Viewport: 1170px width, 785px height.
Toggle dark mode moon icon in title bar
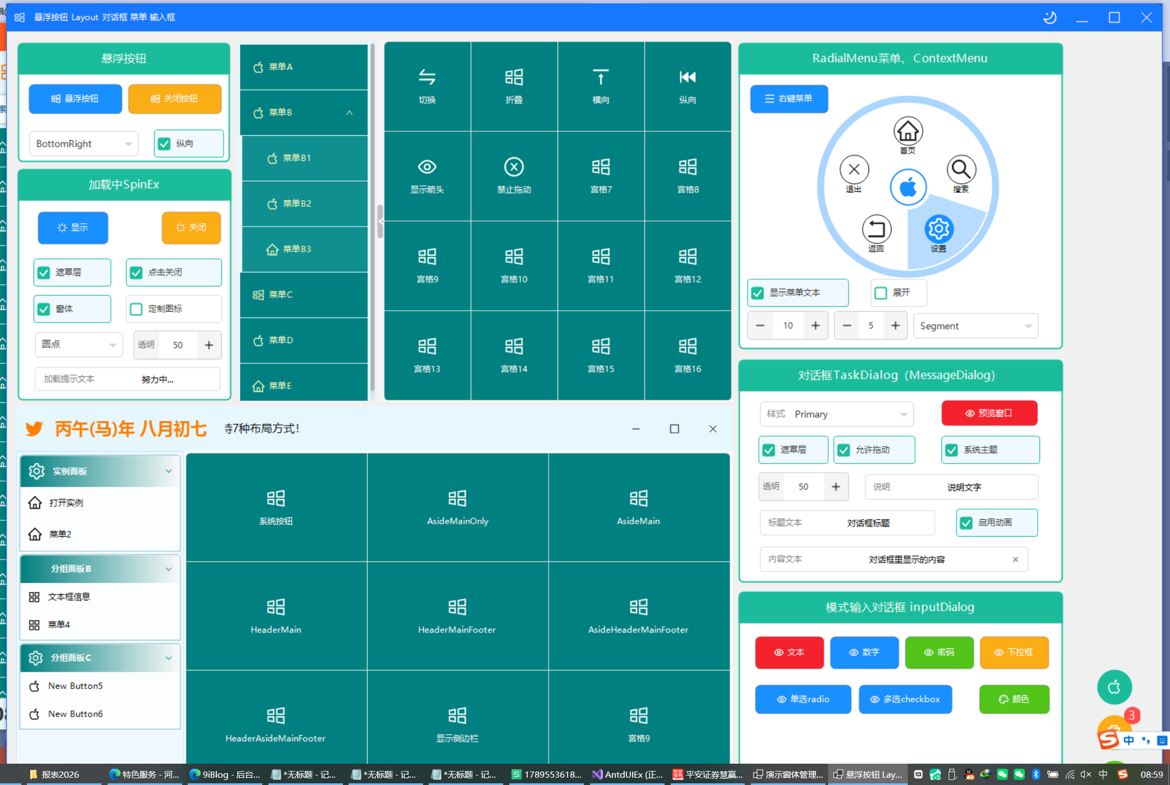[x=1050, y=17]
